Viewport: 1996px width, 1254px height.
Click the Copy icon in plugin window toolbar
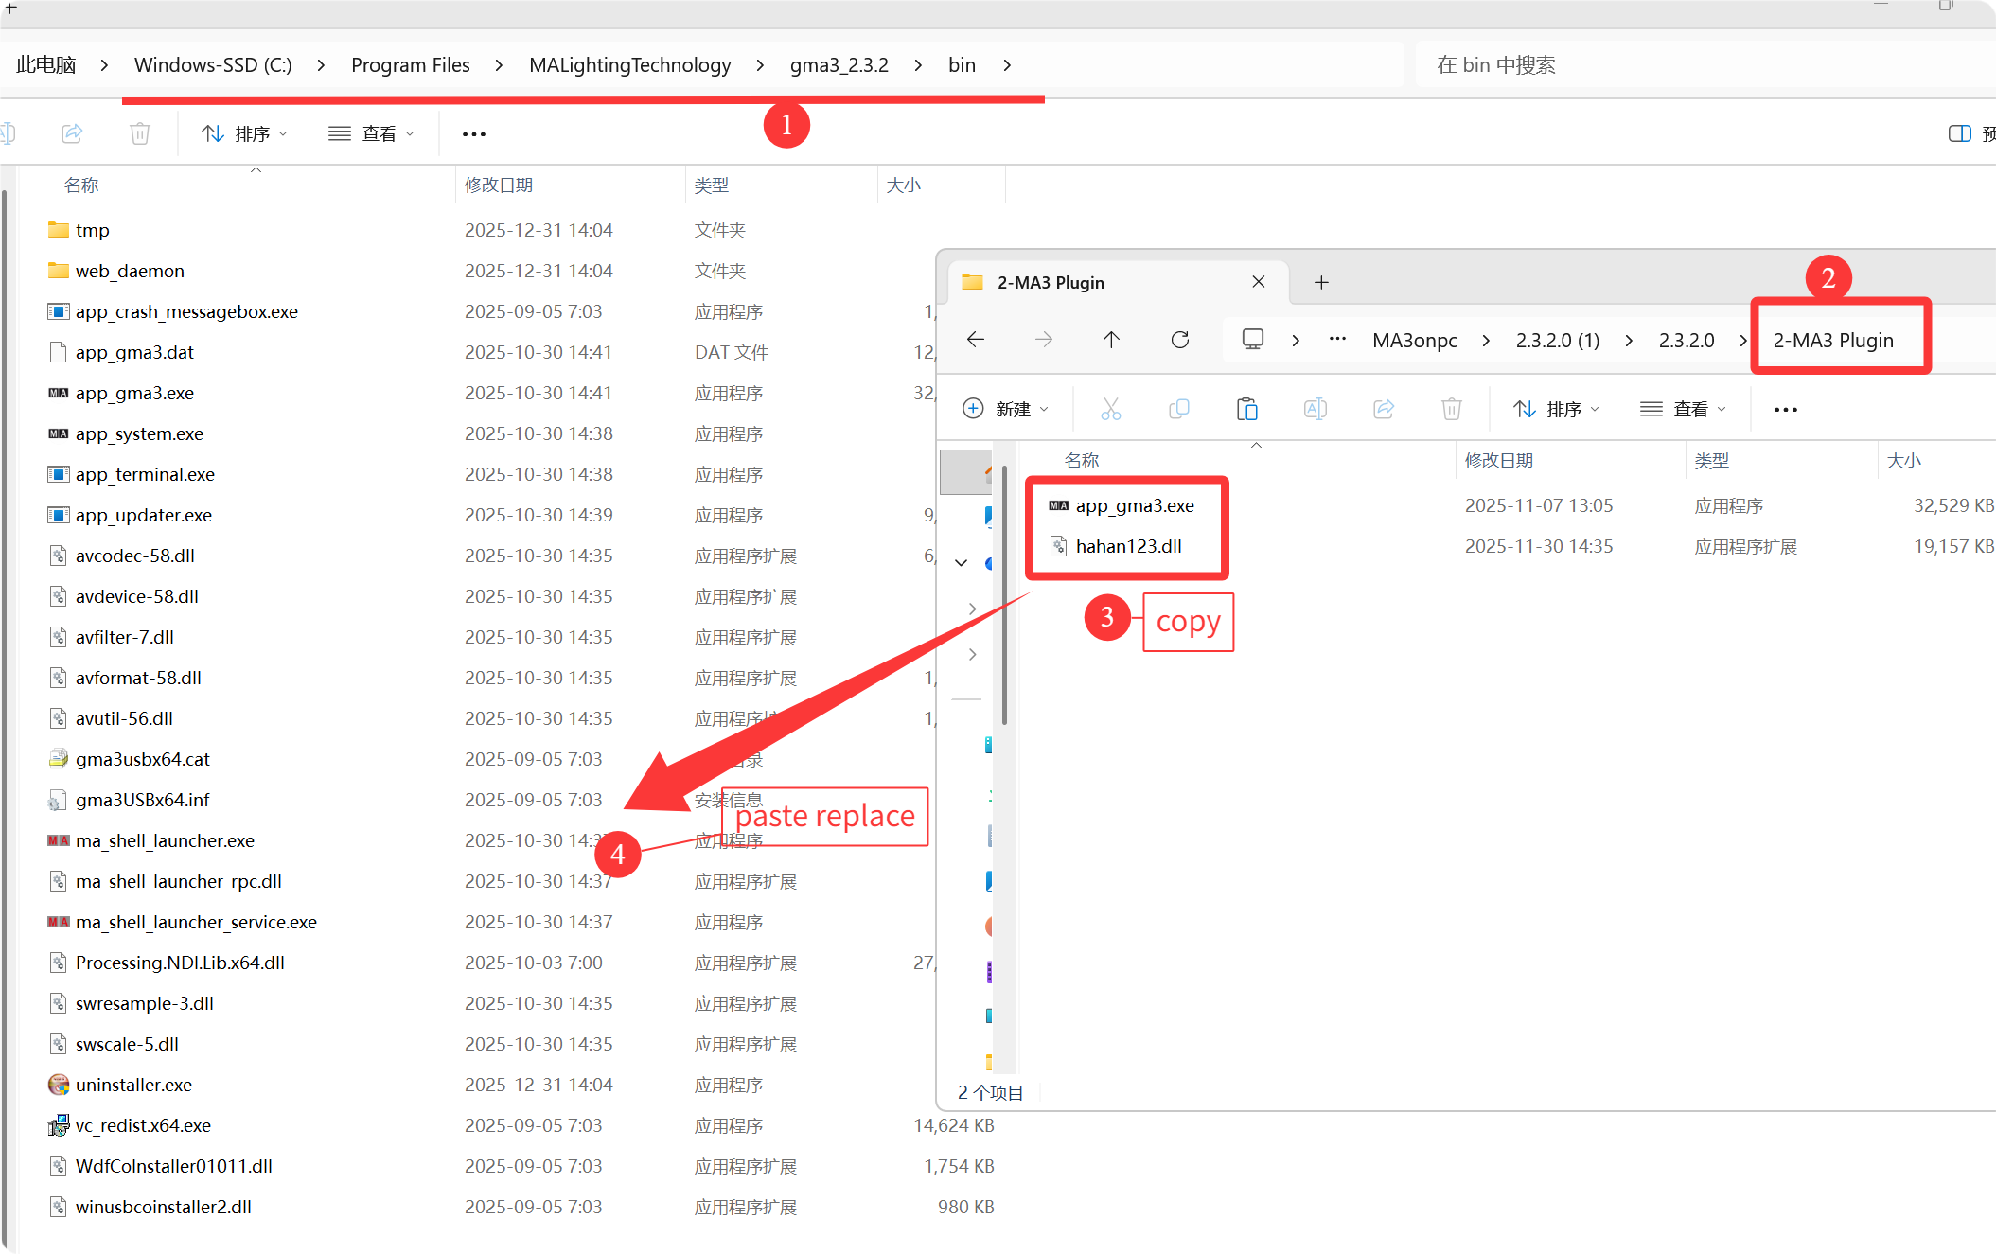[x=1178, y=409]
